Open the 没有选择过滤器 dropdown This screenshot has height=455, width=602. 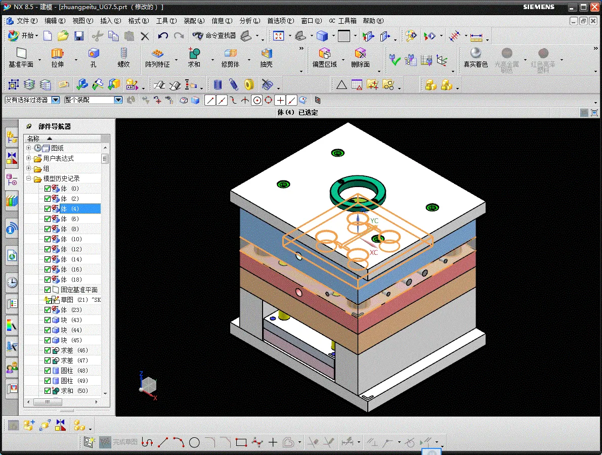[56, 100]
